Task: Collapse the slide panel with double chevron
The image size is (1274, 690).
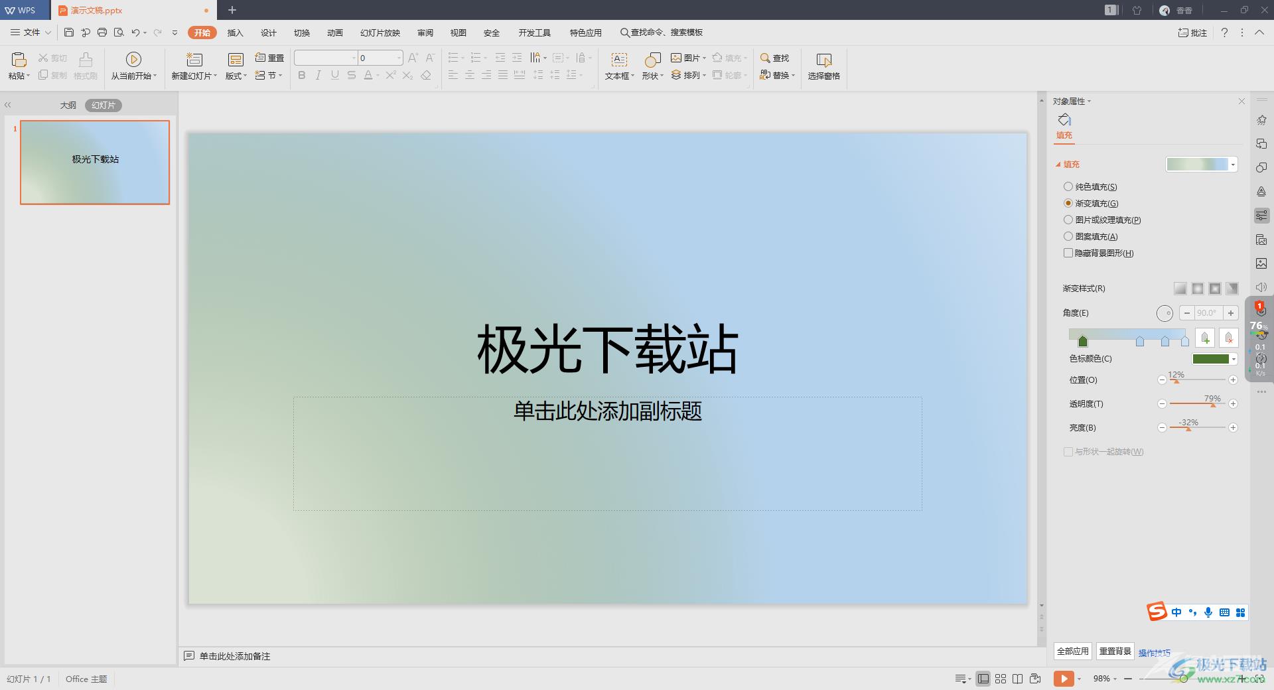Action: point(8,105)
